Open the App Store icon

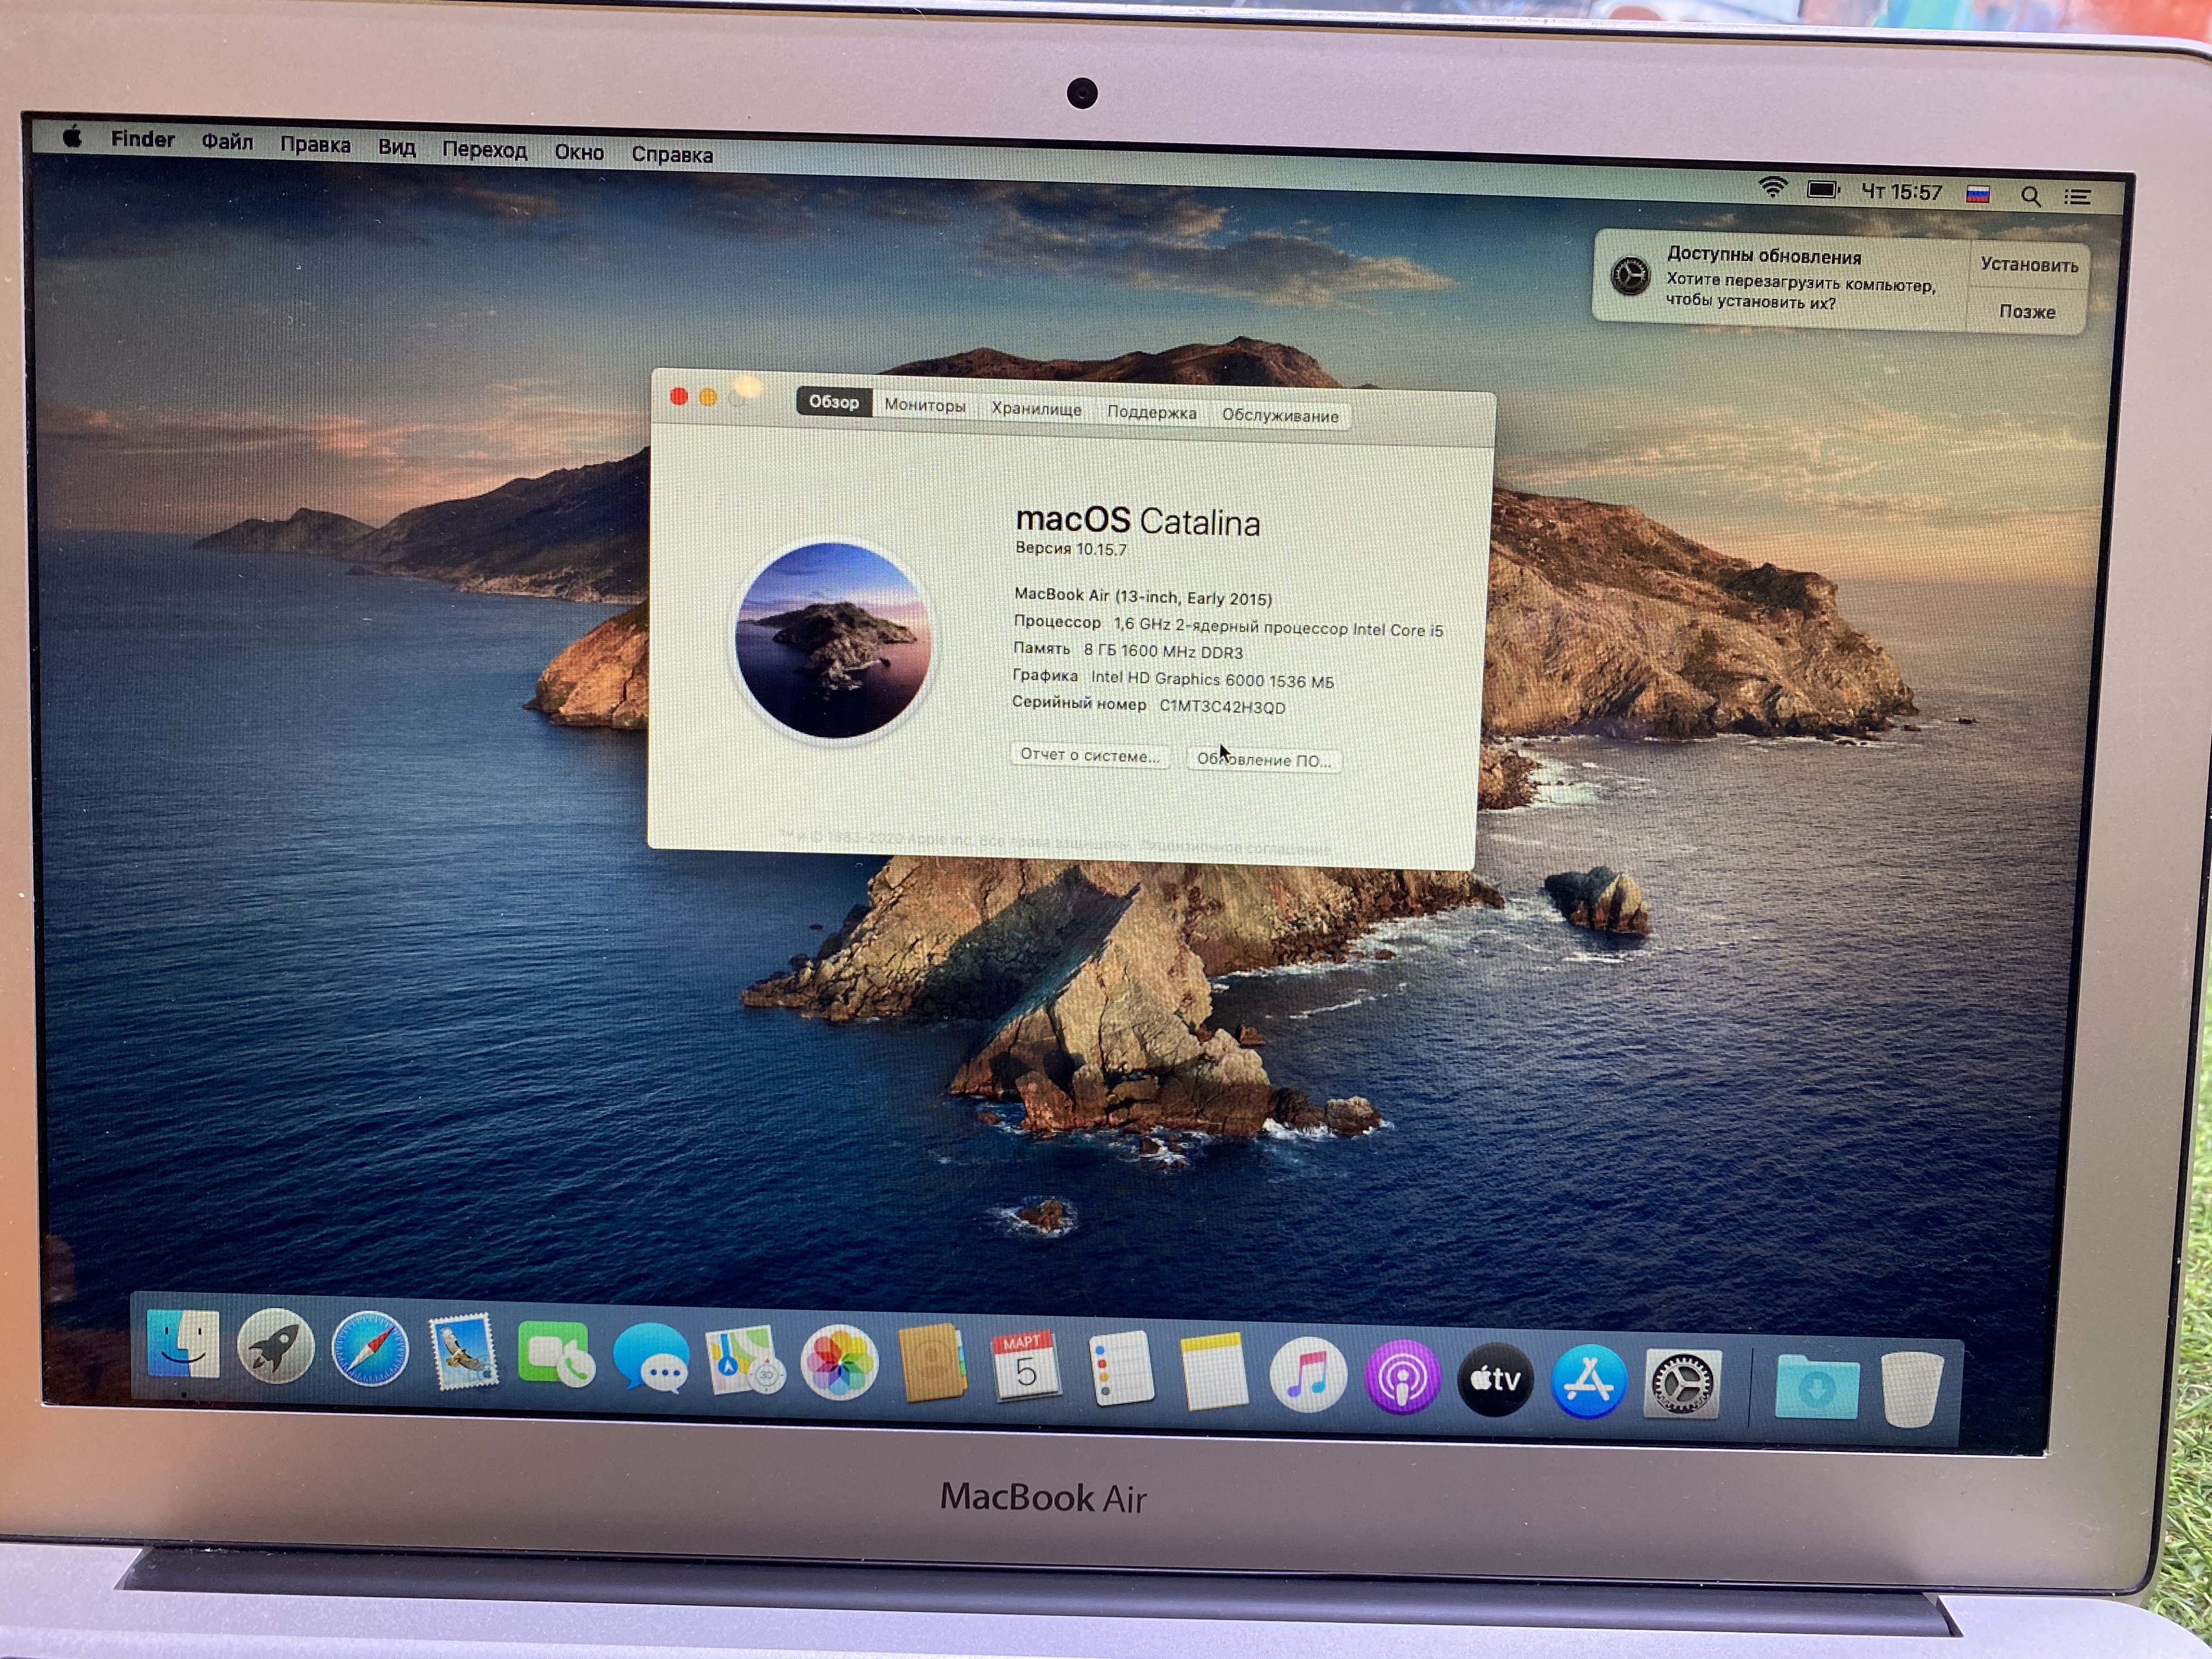(1589, 1382)
